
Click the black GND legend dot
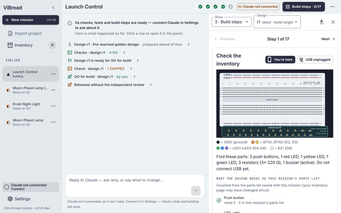click(218, 142)
